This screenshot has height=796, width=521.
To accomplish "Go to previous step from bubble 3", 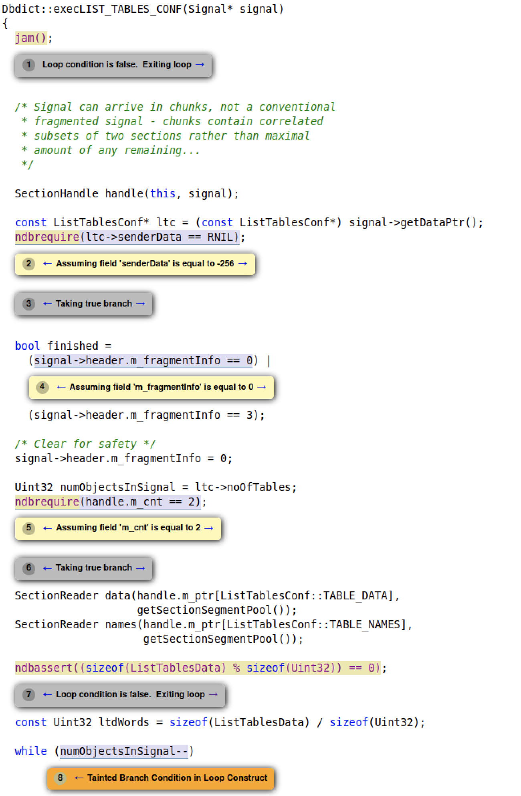I will click(47, 304).
